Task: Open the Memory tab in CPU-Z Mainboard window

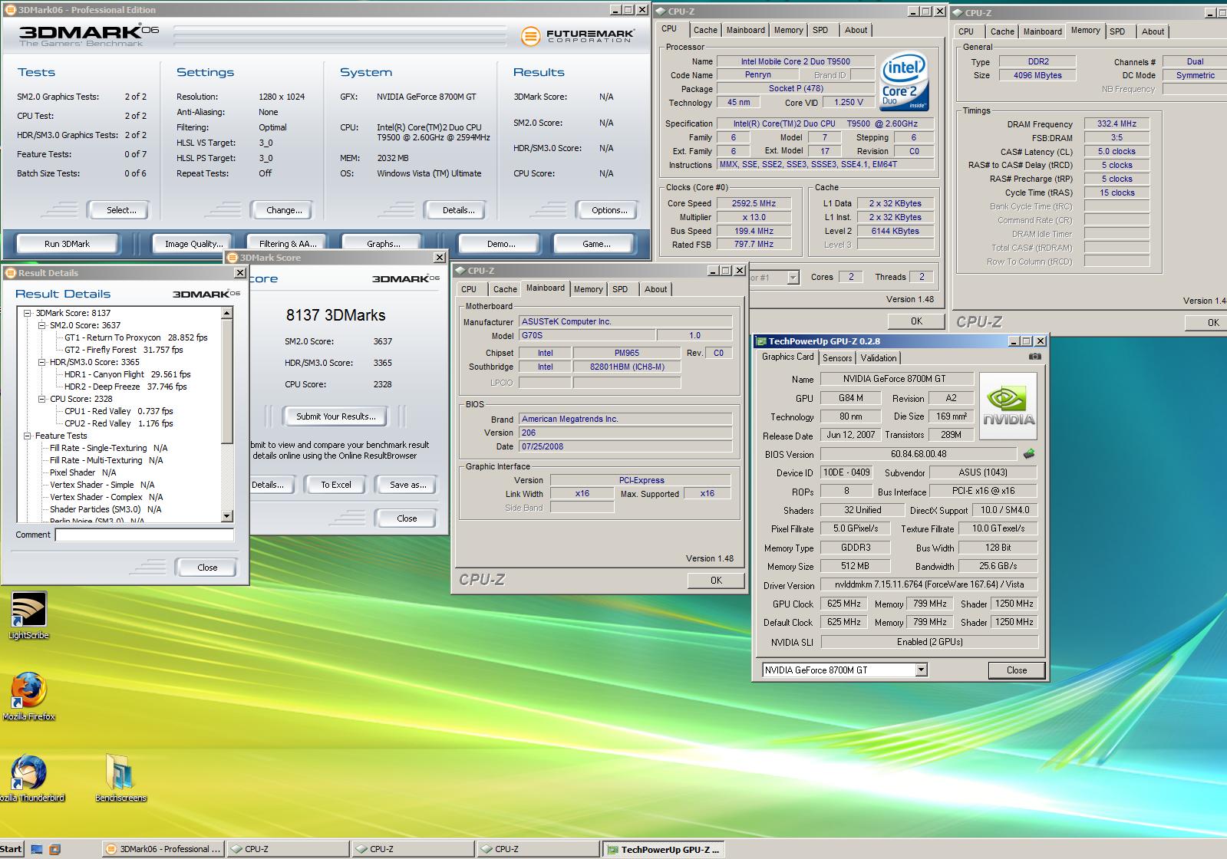Action: 588,289
